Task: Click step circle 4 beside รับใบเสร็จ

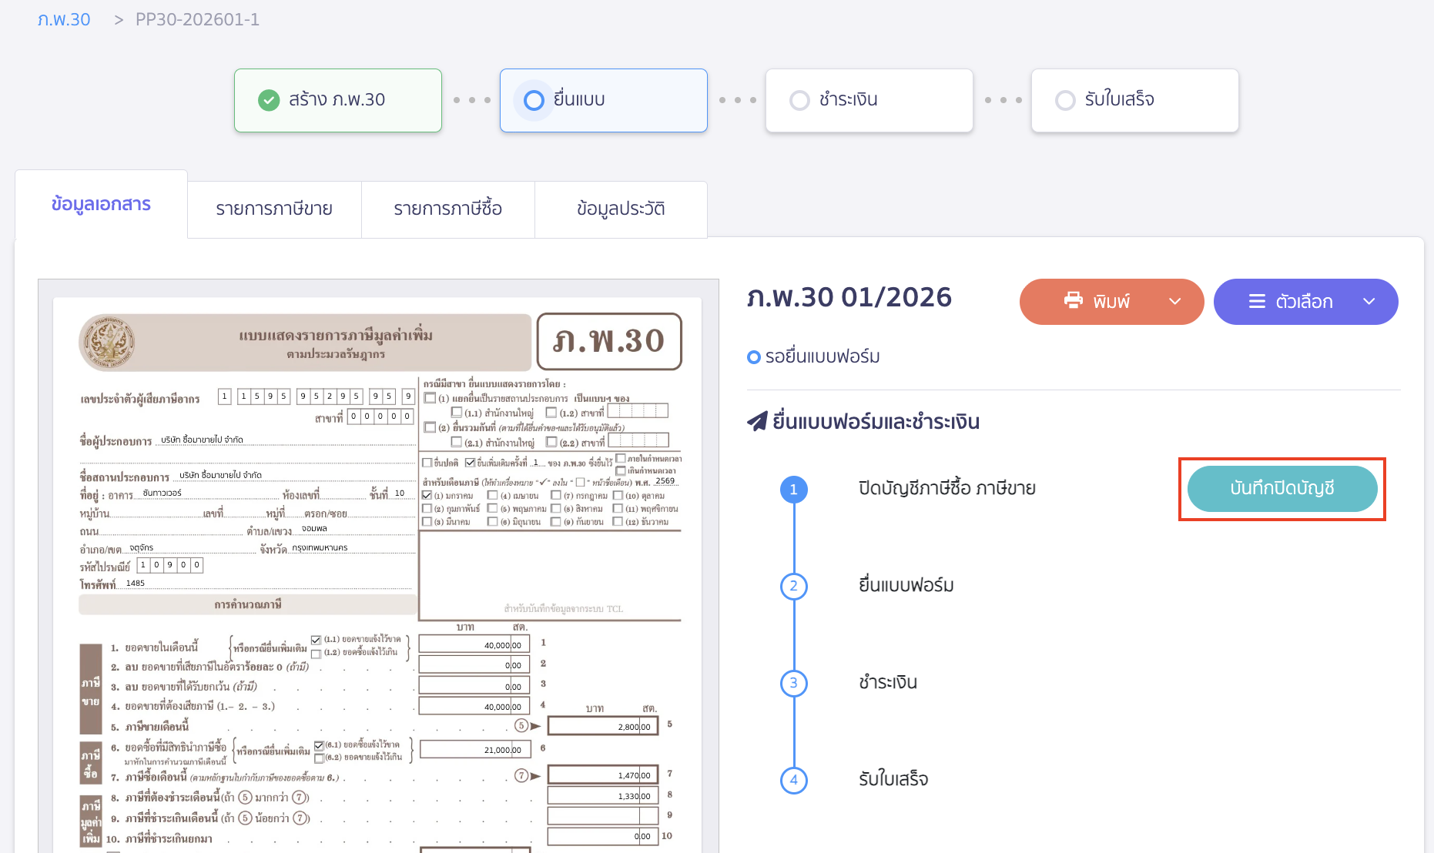Action: point(793,780)
